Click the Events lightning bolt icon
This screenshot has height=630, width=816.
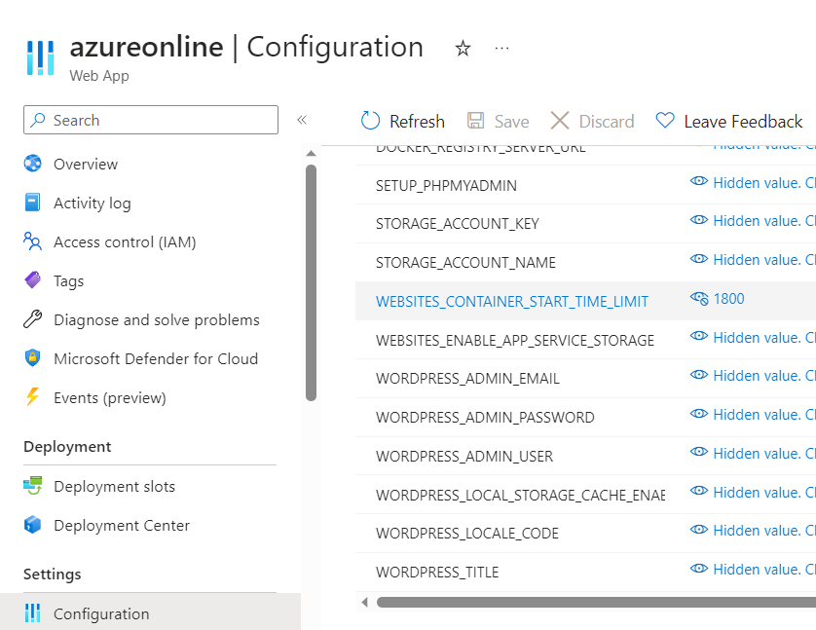pos(32,396)
